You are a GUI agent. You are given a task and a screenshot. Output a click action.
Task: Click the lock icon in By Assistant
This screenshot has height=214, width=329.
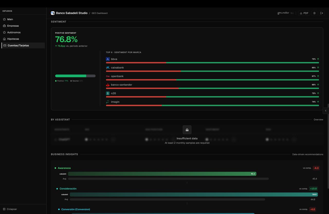coord(187,130)
